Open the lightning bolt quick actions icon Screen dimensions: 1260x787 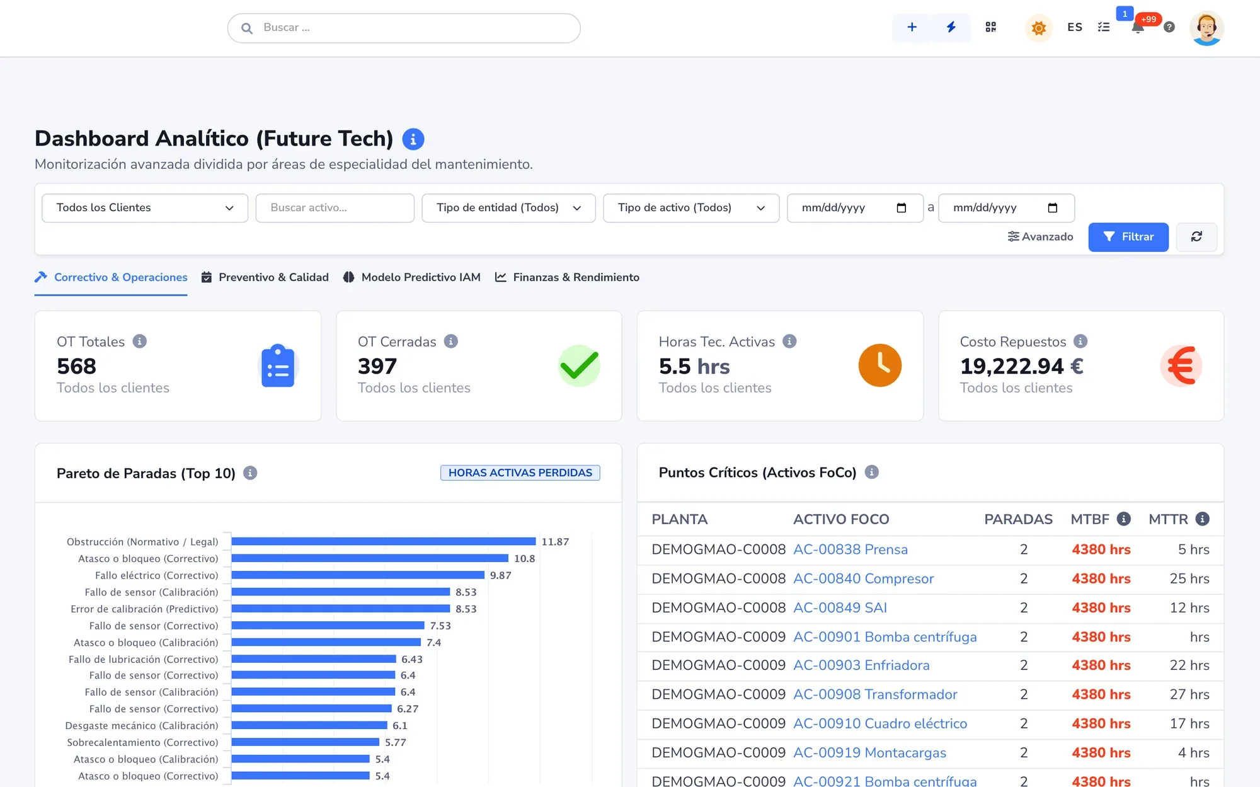[x=951, y=27]
